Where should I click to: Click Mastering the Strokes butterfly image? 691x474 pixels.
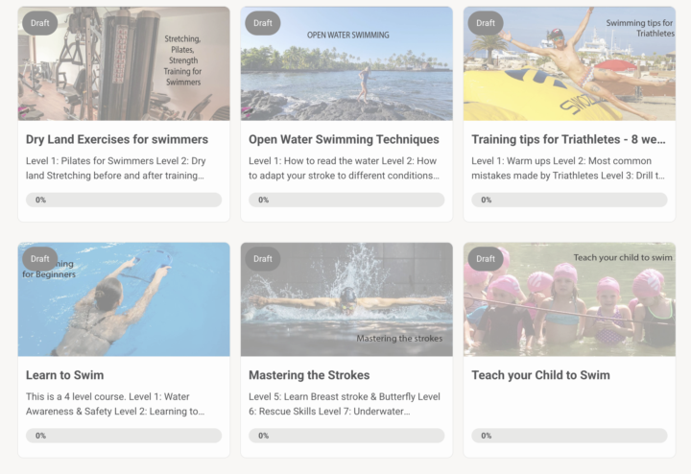coord(346,299)
